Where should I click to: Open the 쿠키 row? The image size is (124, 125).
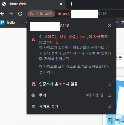pyautogui.click(x=71, y=95)
